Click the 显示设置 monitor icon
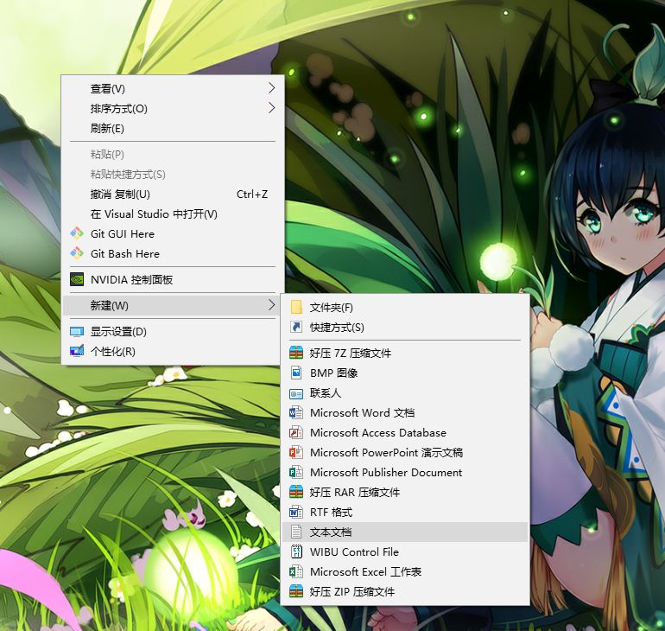This screenshot has height=631, width=665. point(77,331)
